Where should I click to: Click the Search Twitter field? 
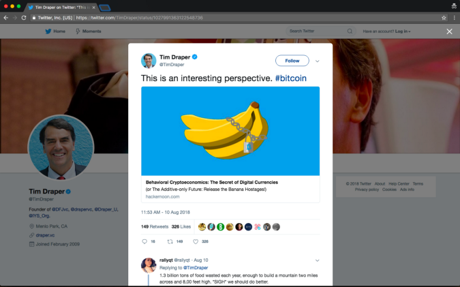pyautogui.click(x=315, y=31)
